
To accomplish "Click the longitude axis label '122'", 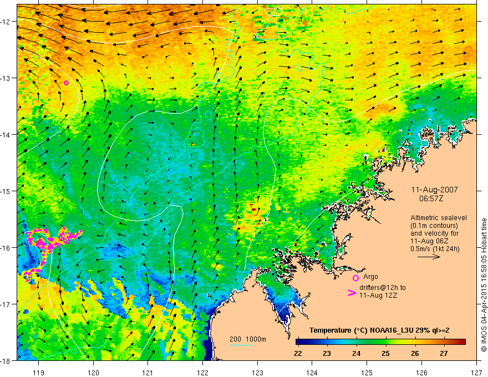I will tap(202, 373).
